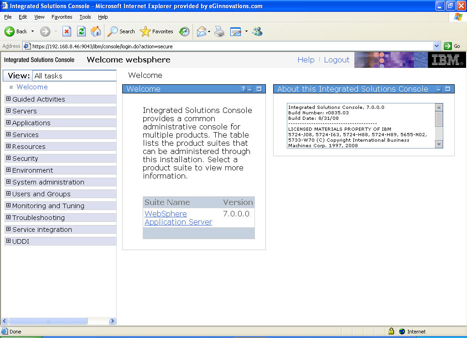Print the page with printer icon
The width and height of the screenshot is (467, 338).
click(x=219, y=31)
